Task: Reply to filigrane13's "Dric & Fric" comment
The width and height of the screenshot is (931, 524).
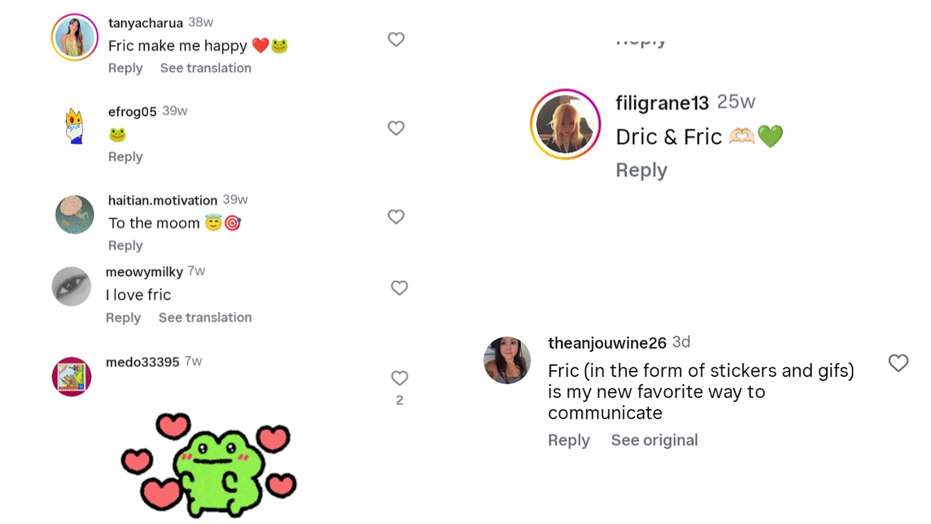Action: click(641, 170)
